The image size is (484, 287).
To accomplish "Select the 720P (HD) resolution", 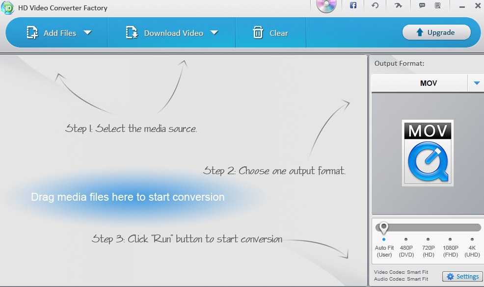I will 428,251.
